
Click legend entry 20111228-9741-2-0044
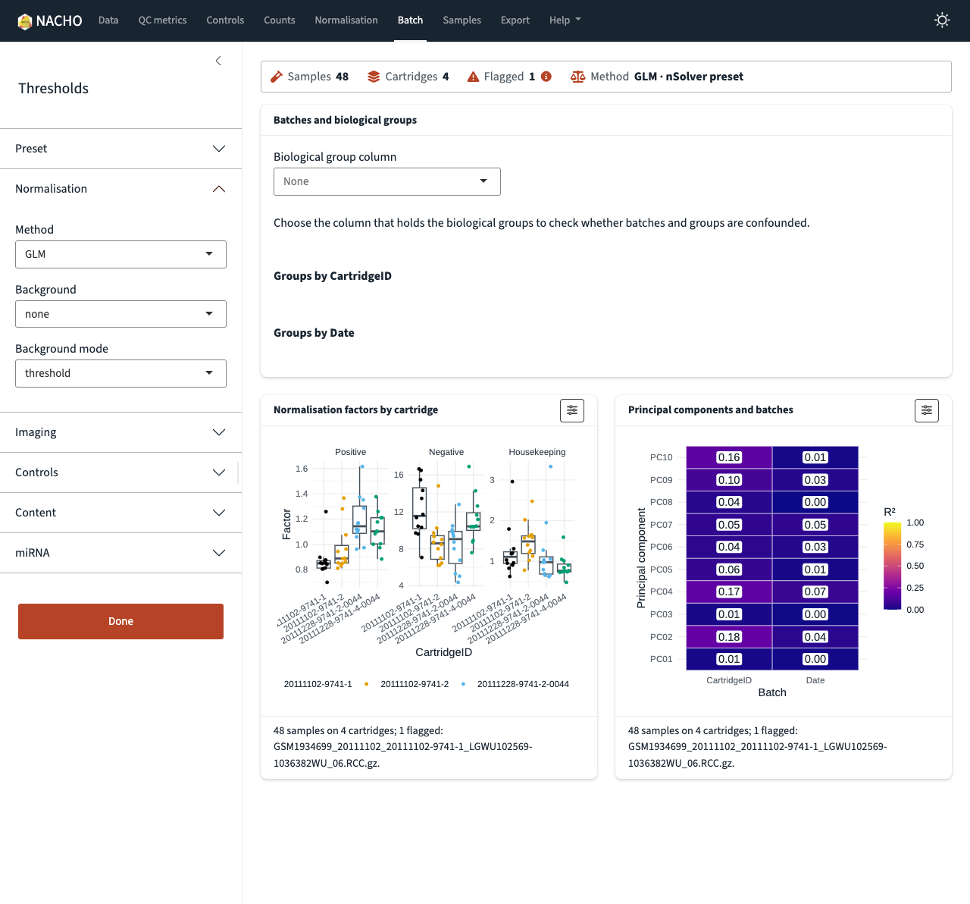coord(523,684)
